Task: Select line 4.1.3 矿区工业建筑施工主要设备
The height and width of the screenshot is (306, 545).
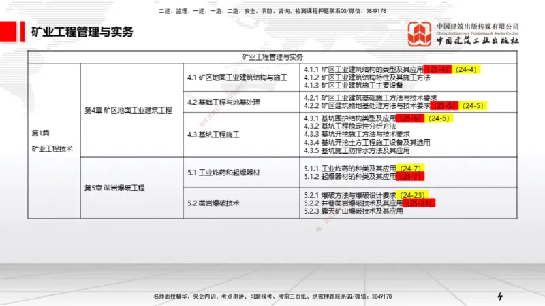Action: pos(353,86)
